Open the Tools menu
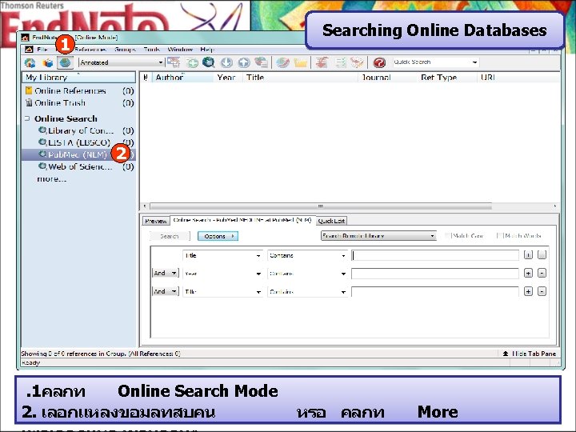The width and height of the screenshot is (576, 432). [x=151, y=50]
